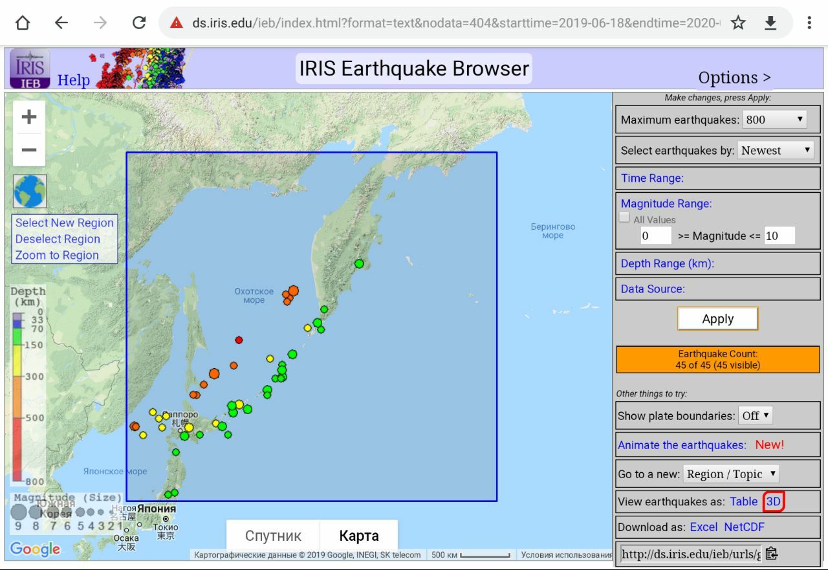Image resolution: width=828 pixels, height=570 pixels.
Task: Click the red earthquake marker in Okhotsk Sea
Action: 239,340
